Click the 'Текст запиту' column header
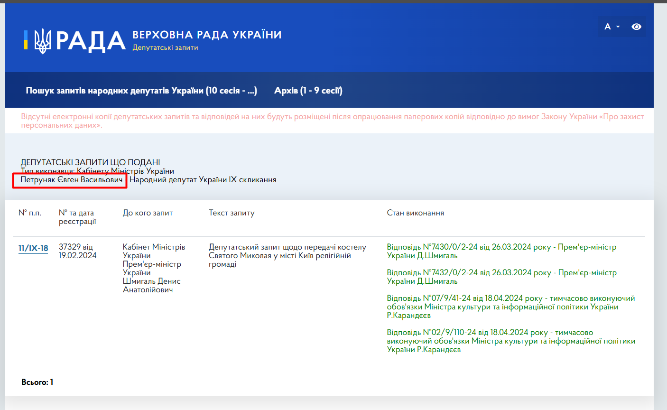 click(232, 213)
